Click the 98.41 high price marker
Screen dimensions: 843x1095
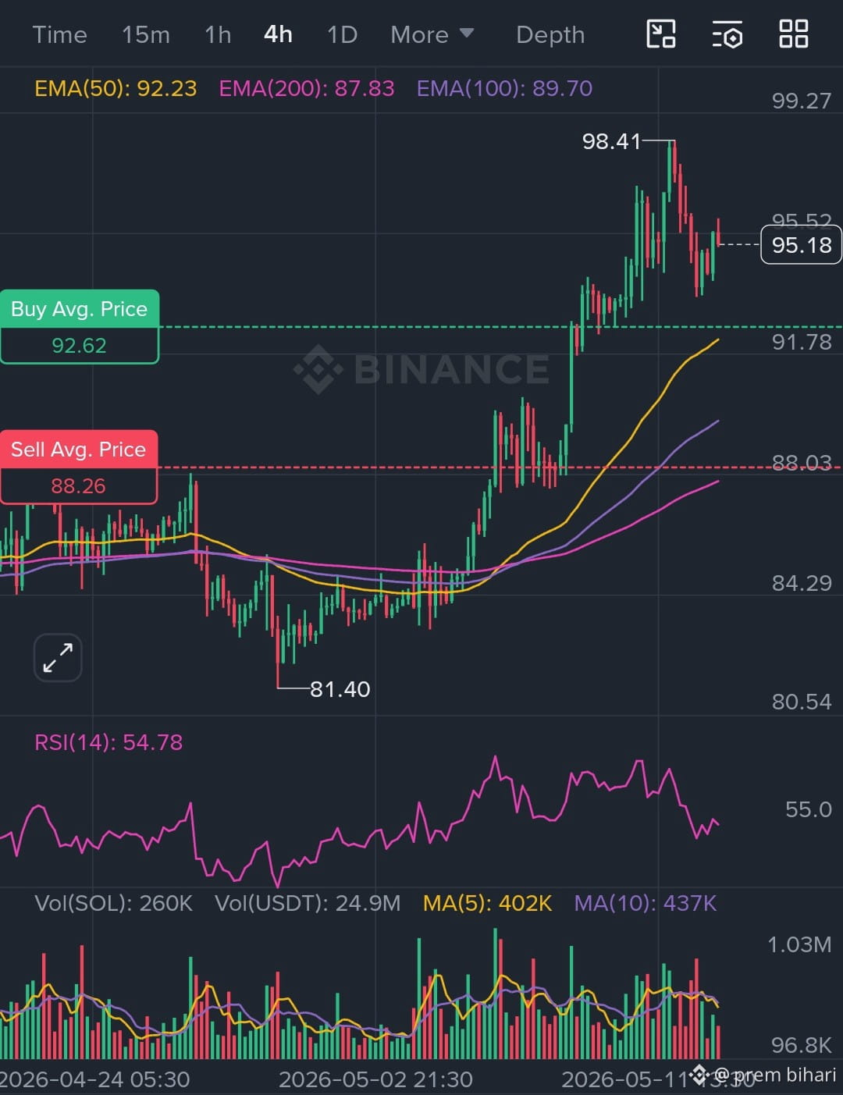click(x=611, y=141)
